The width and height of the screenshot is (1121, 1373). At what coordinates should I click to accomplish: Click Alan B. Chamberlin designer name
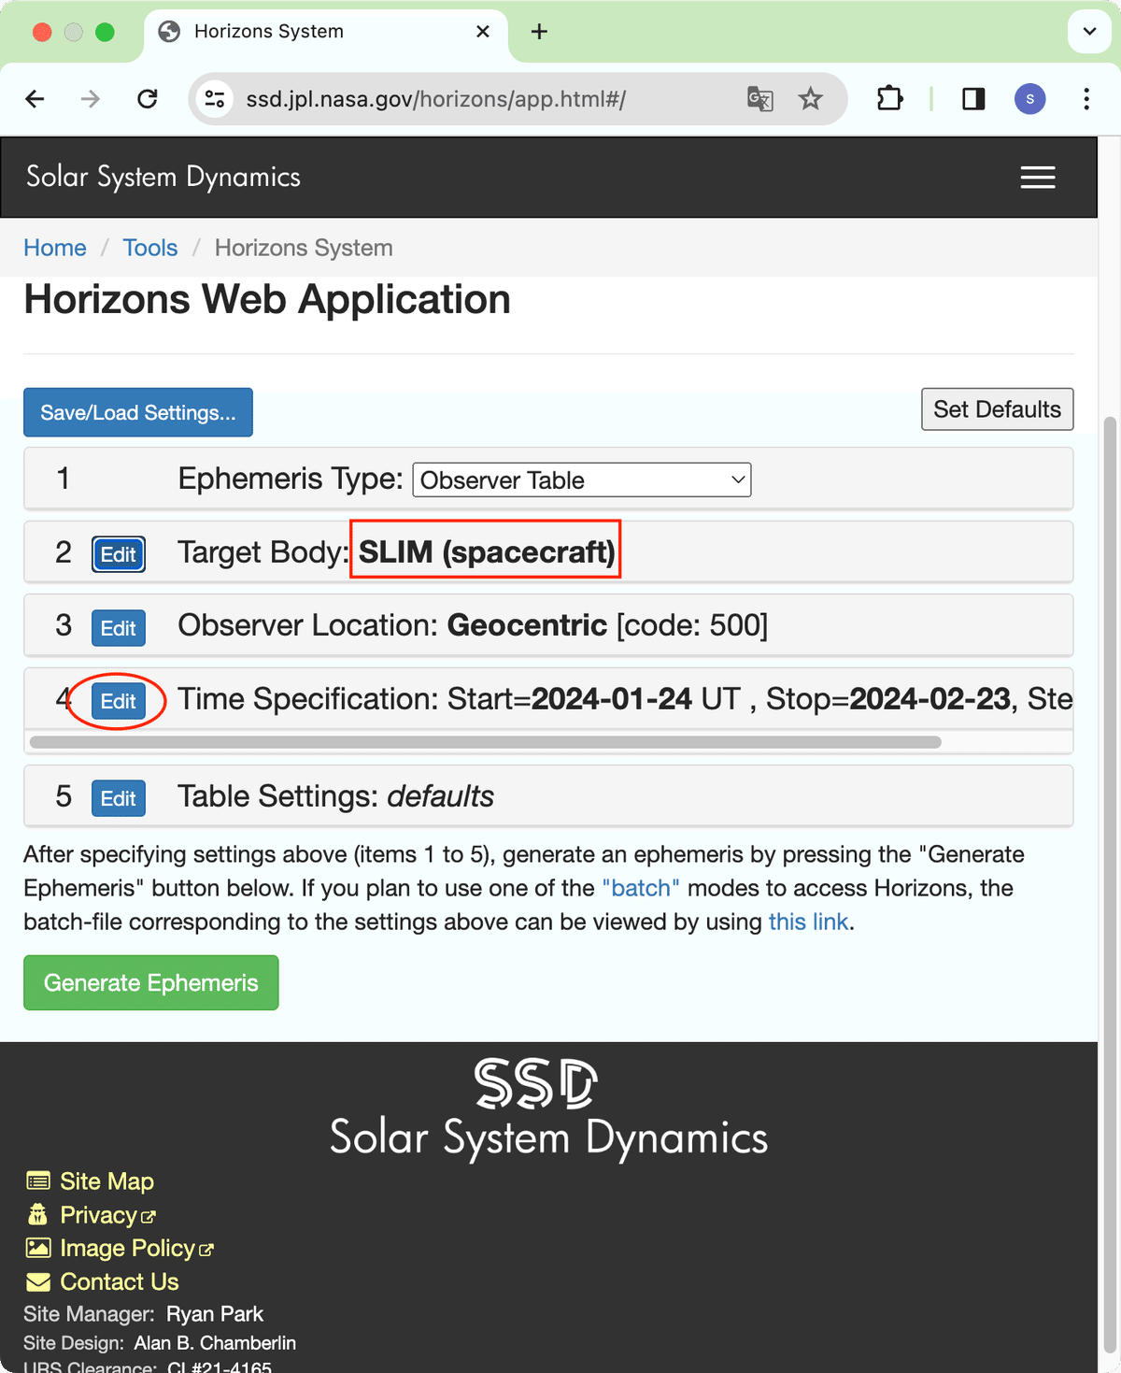[x=215, y=1343]
